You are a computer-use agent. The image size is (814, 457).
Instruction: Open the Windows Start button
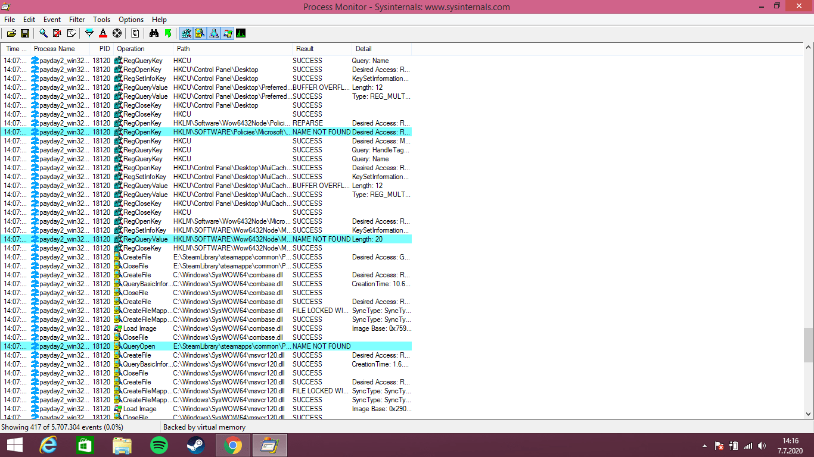tap(15, 445)
